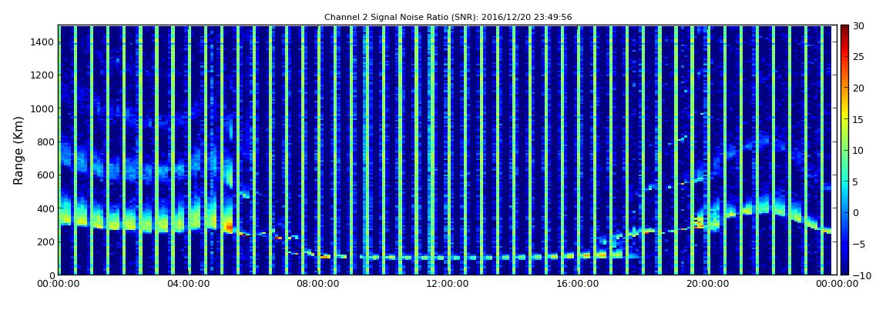
Task: Click the yellow section of the colorbar
Action: pyautogui.click(x=844, y=115)
